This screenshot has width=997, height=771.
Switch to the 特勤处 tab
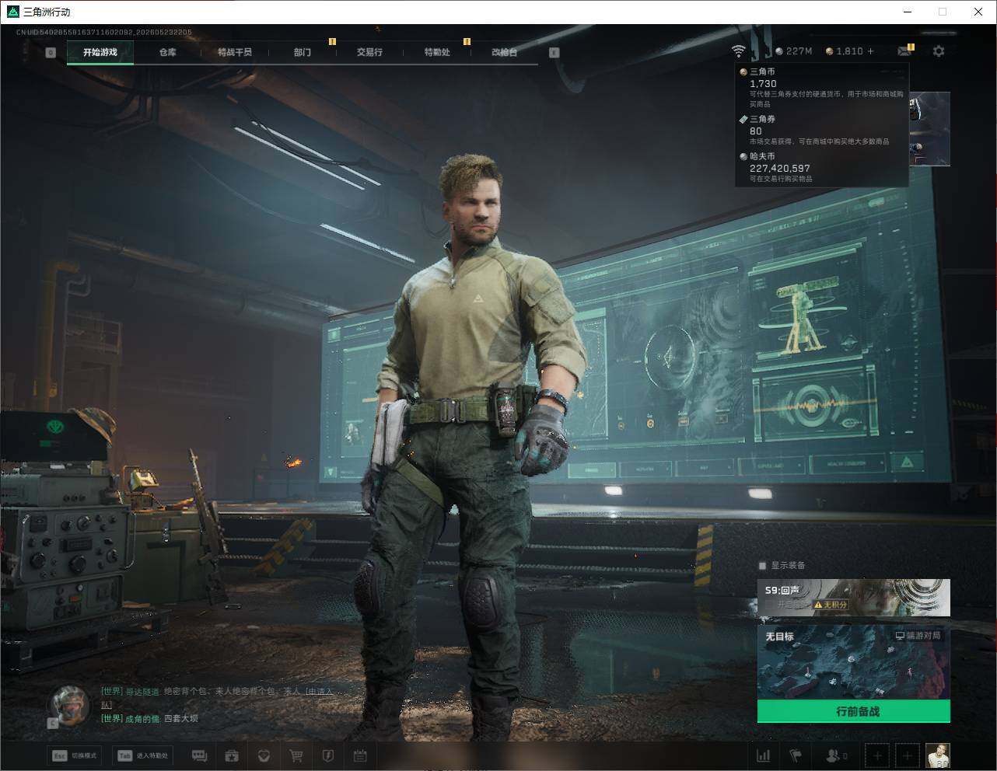[x=437, y=52]
